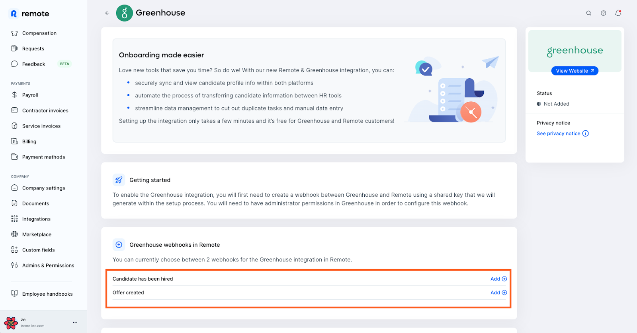Click the remote wordmark text
Screen dimensions: 637x333
35,14
